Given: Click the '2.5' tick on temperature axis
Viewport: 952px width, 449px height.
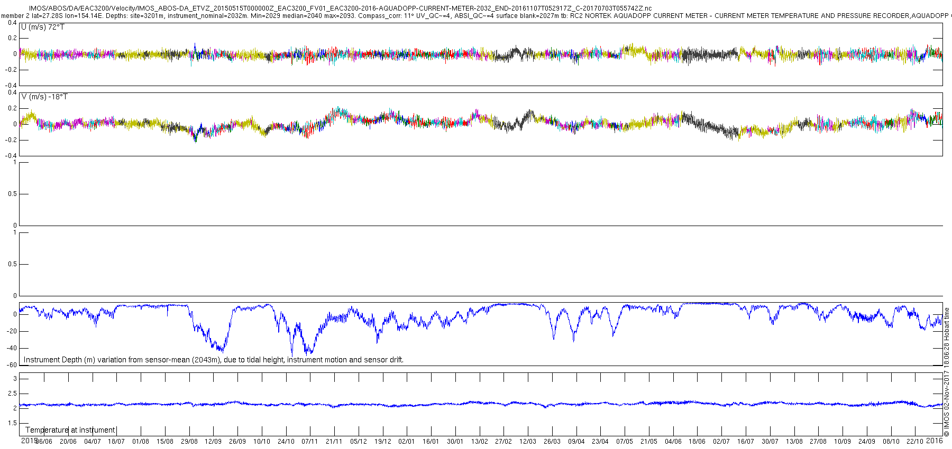Looking at the screenshot, I should pyautogui.click(x=13, y=394).
